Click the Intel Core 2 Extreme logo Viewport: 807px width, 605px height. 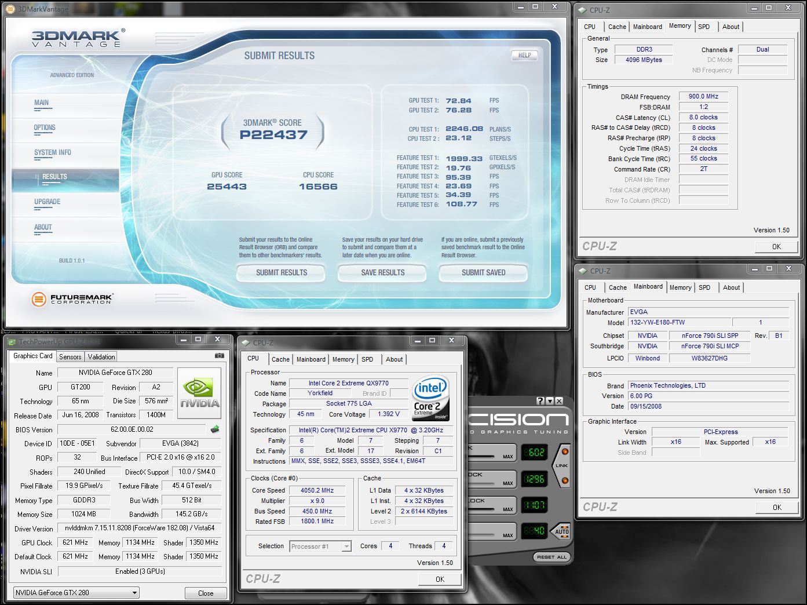point(430,399)
